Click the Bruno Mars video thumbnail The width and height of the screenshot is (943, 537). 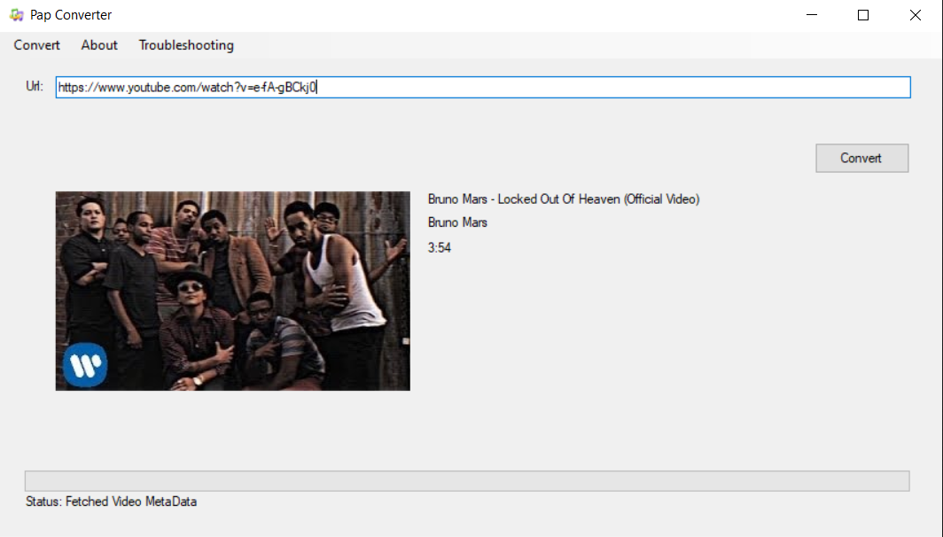[233, 291]
